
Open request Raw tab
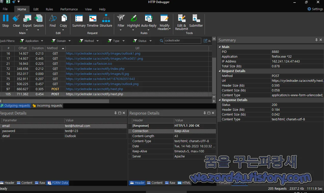pos(40,183)
